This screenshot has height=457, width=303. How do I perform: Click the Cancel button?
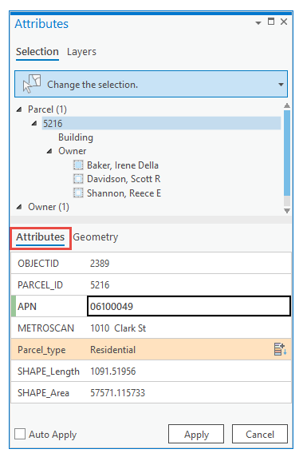tap(260, 435)
